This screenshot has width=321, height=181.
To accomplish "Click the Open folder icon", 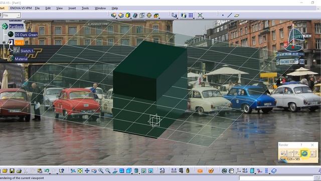I will [x=5, y=171].
